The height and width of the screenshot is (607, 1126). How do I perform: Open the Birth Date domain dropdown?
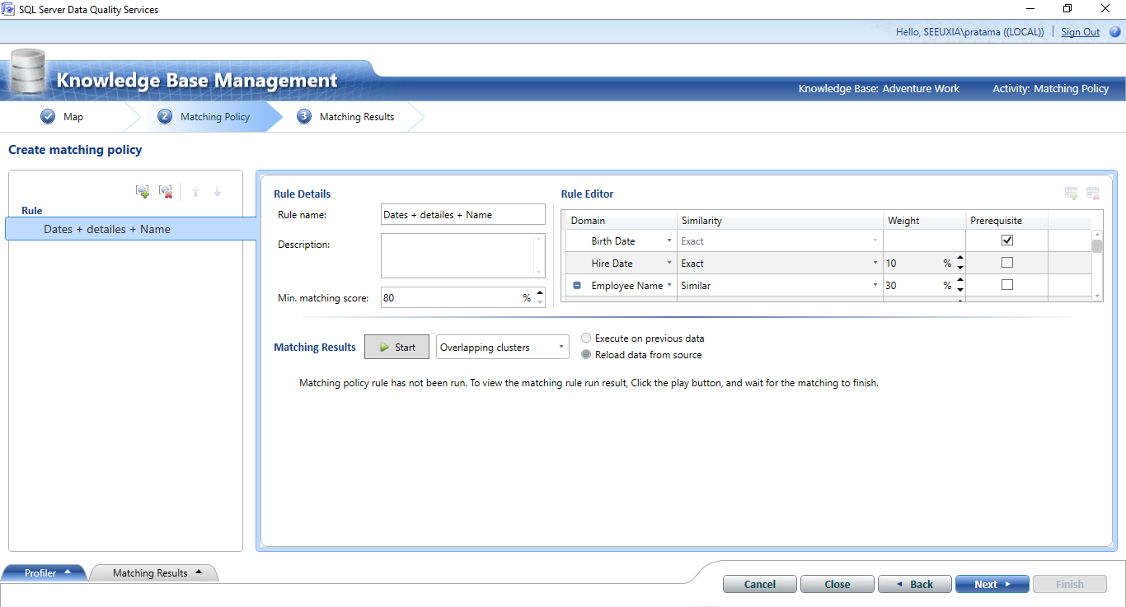669,241
